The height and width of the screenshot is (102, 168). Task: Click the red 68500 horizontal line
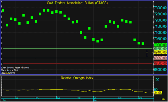pyautogui.click(x=78, y=63)
